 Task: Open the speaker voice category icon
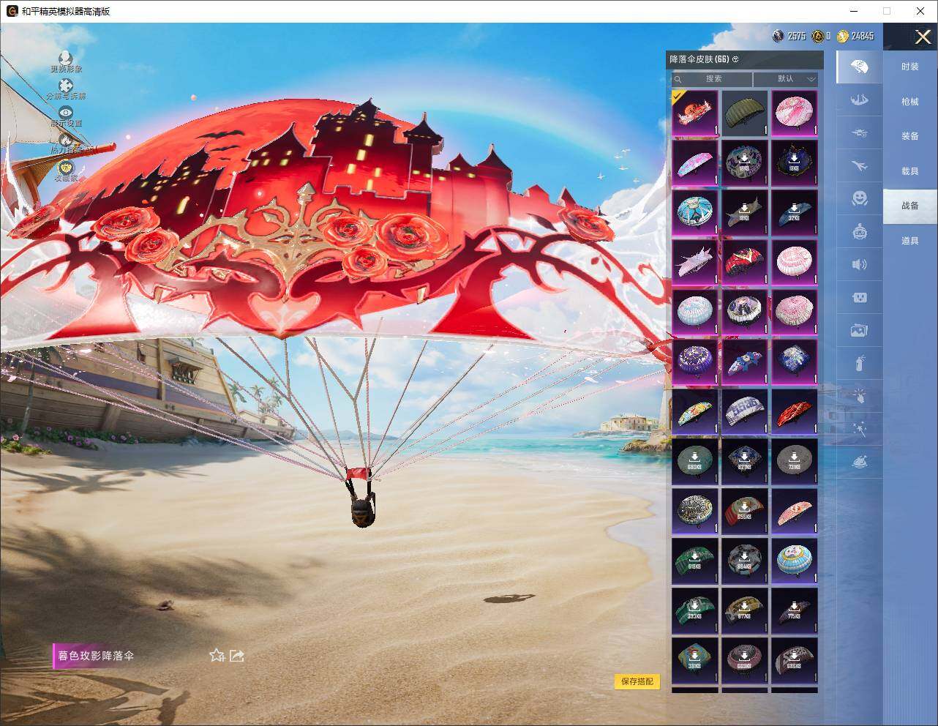(x=860, y=264)
